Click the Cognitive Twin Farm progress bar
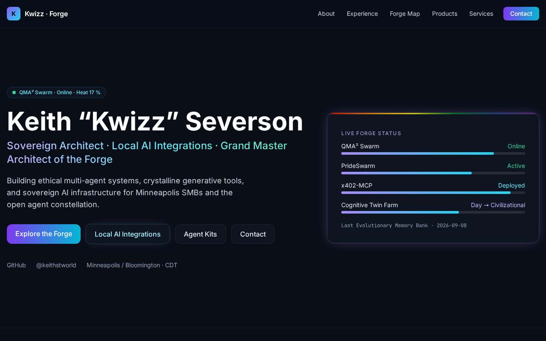Screen dimensions: 546x341 tap(433, 212)
